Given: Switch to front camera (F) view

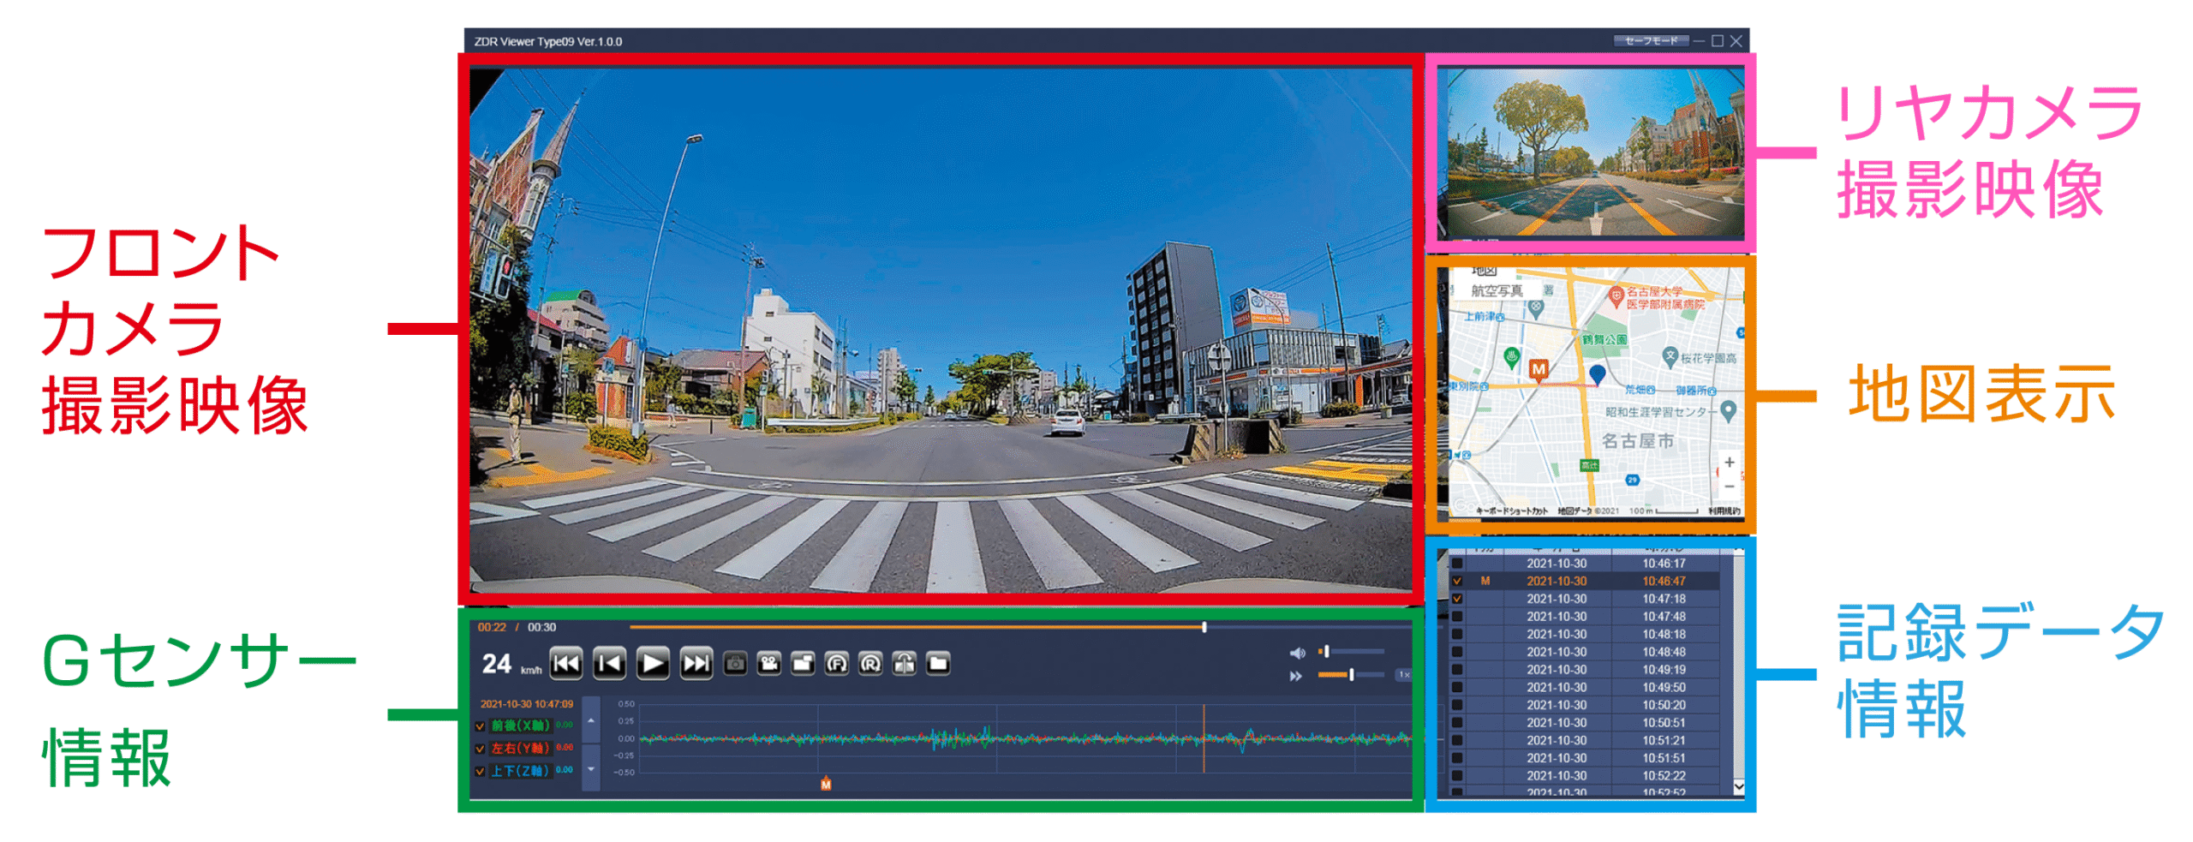Looking at the screenshot, I should pyautogui.click(x=836, y=663).
